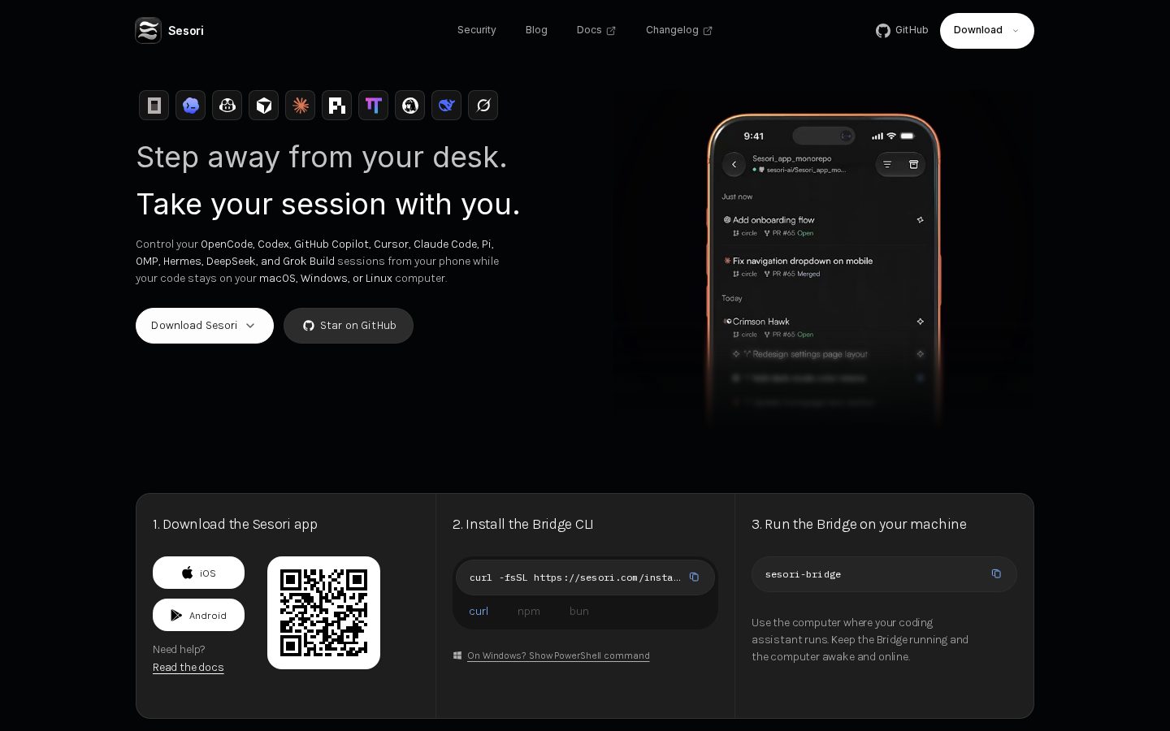Tap sparkle icon beside Crimson Hawk
The image size is (1170, 731).
click(920, 321)
